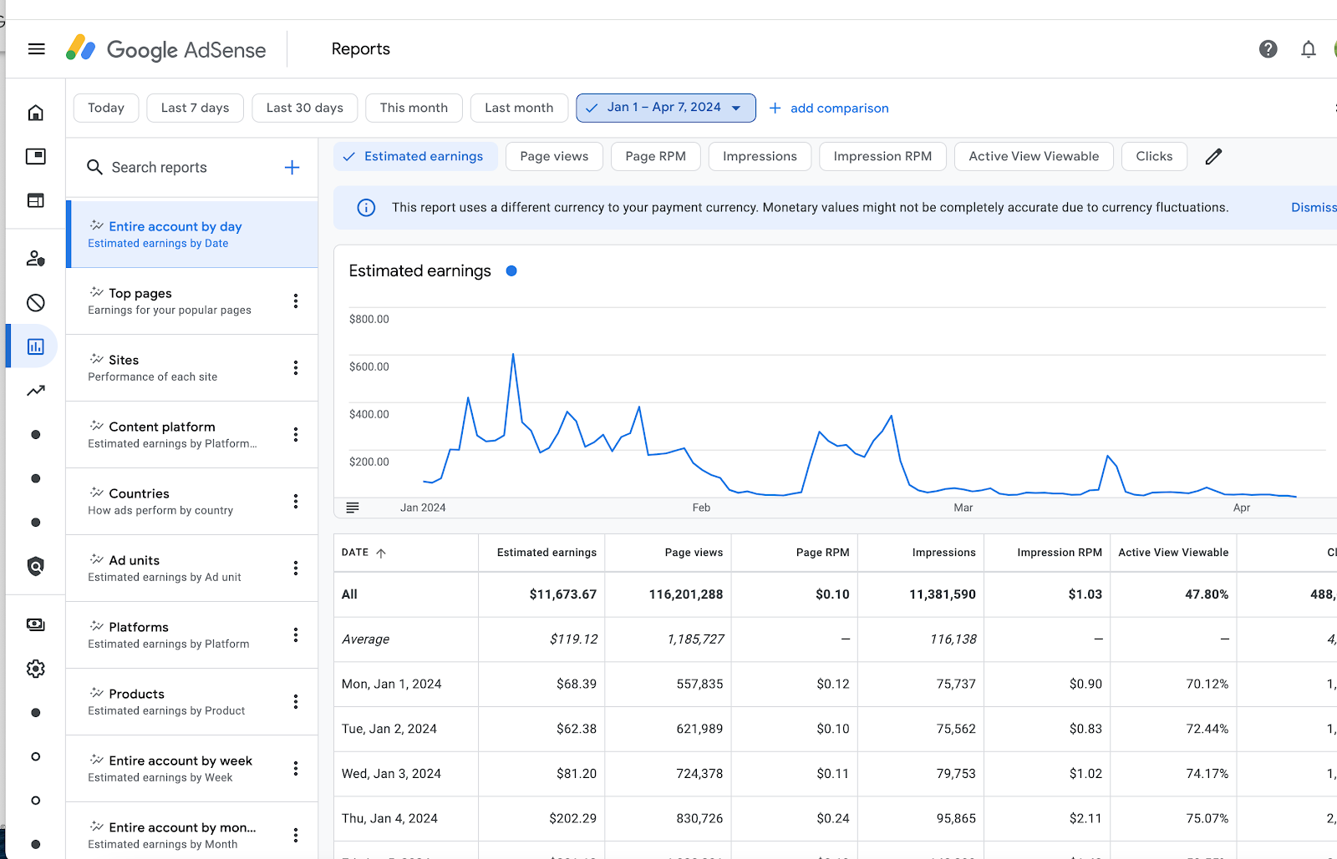Click the blue Estimated earnings legend dot
The width and height of the screenshot is (1337, 859).
(511, 271)
